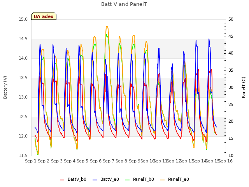This screenshot has height=187, width=249.
Task: Click the 10 right axis value
Action: click(231, 155)
